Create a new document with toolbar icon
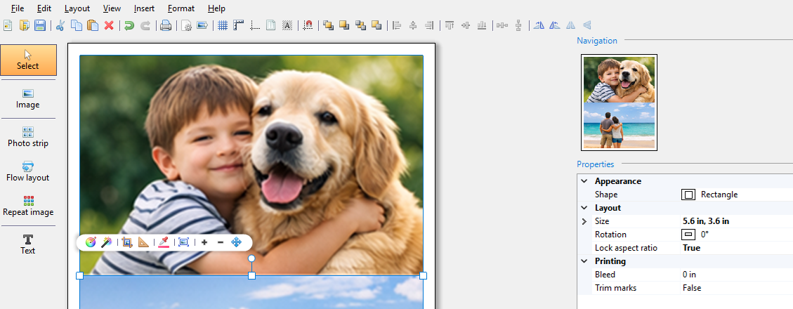The height and width of the screenshot is (309, 793). pyautogui.click(x=8, y=25)
